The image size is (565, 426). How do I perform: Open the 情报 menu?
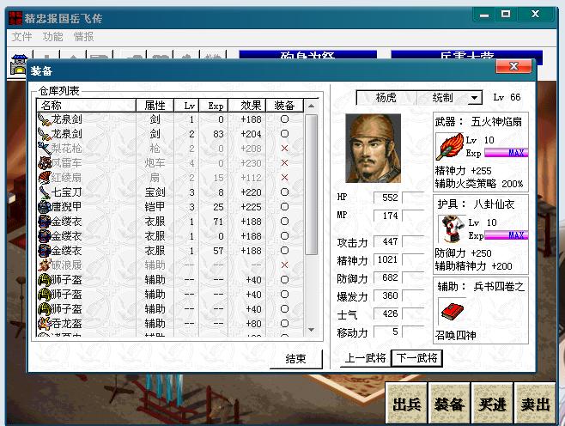[83, 37]
